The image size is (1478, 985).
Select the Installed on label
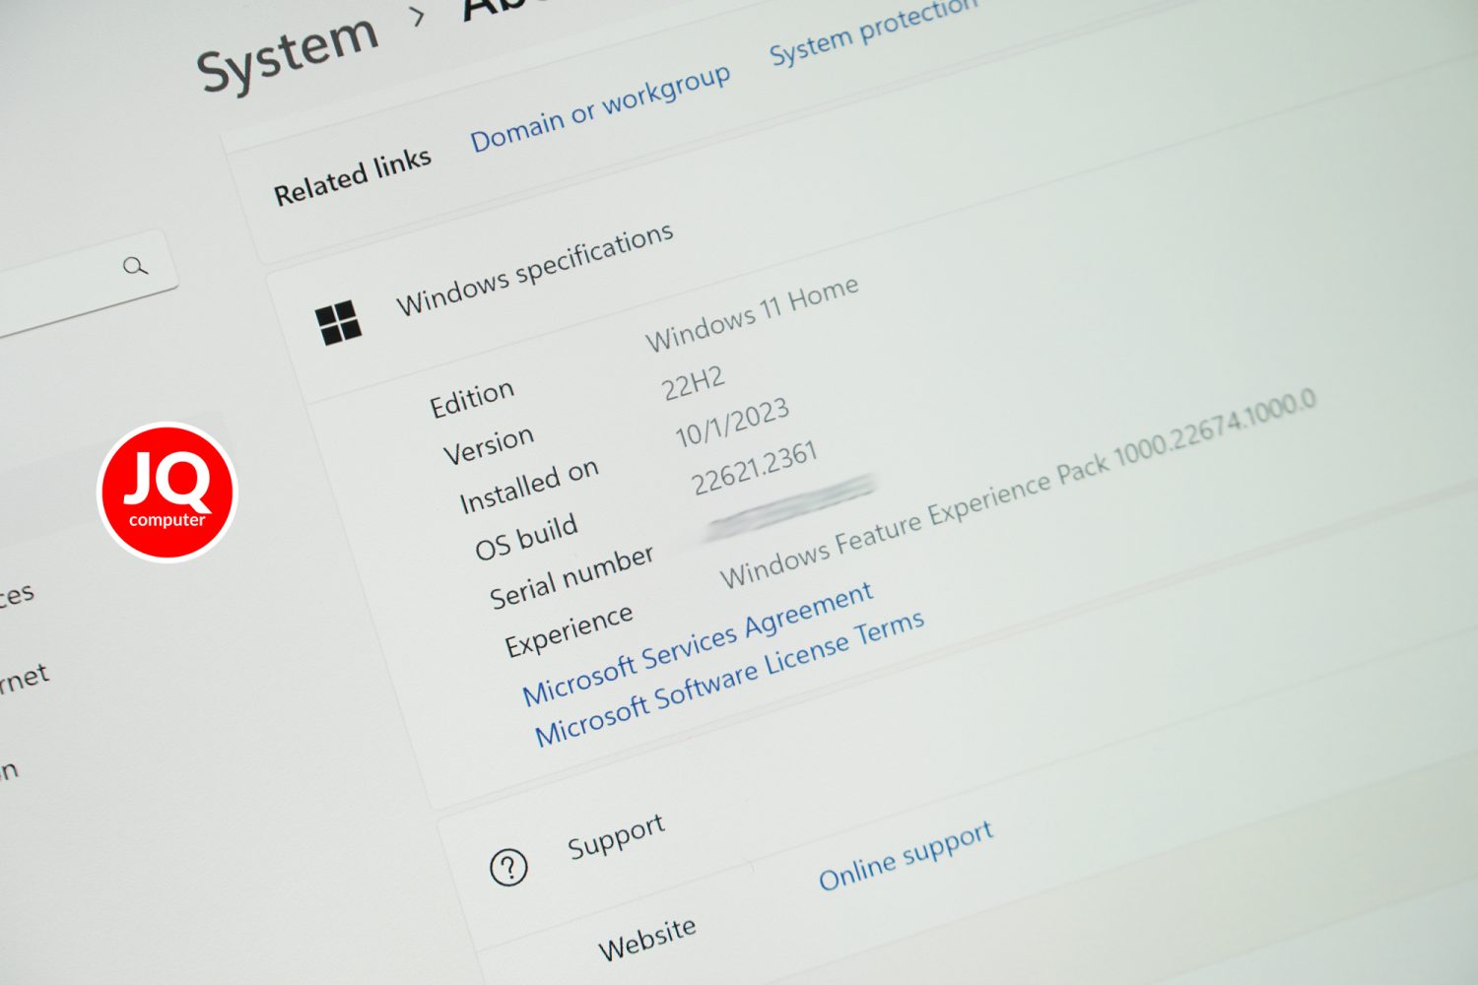pos(529,487)
